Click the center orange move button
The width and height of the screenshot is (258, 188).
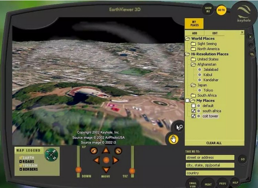106,160
